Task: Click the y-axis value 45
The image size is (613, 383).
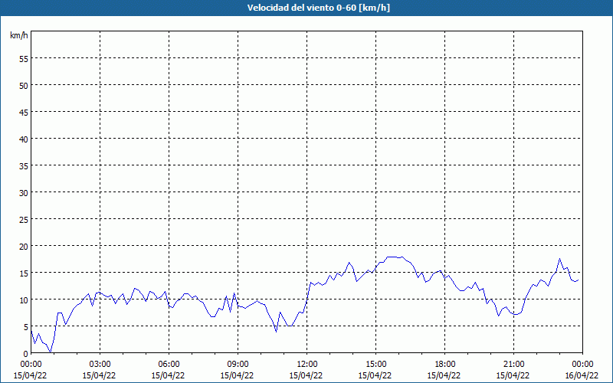Action: (x=24, y=112)
